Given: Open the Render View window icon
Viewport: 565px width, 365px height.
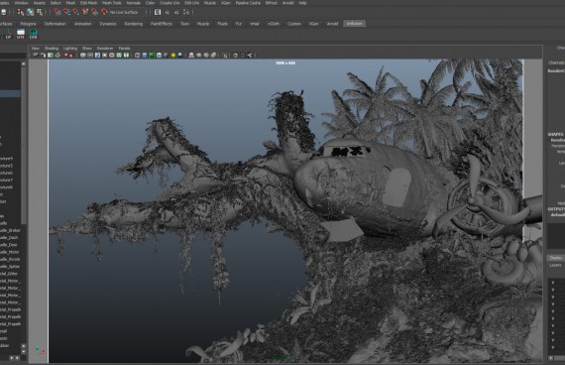Looking at the screenshot, I should point(158,12).
